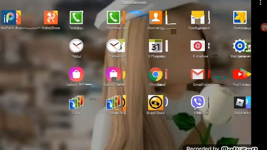The image size is (267, 150).
Task: Open the Контакты contacts app
Action: (x=156, y=17)
